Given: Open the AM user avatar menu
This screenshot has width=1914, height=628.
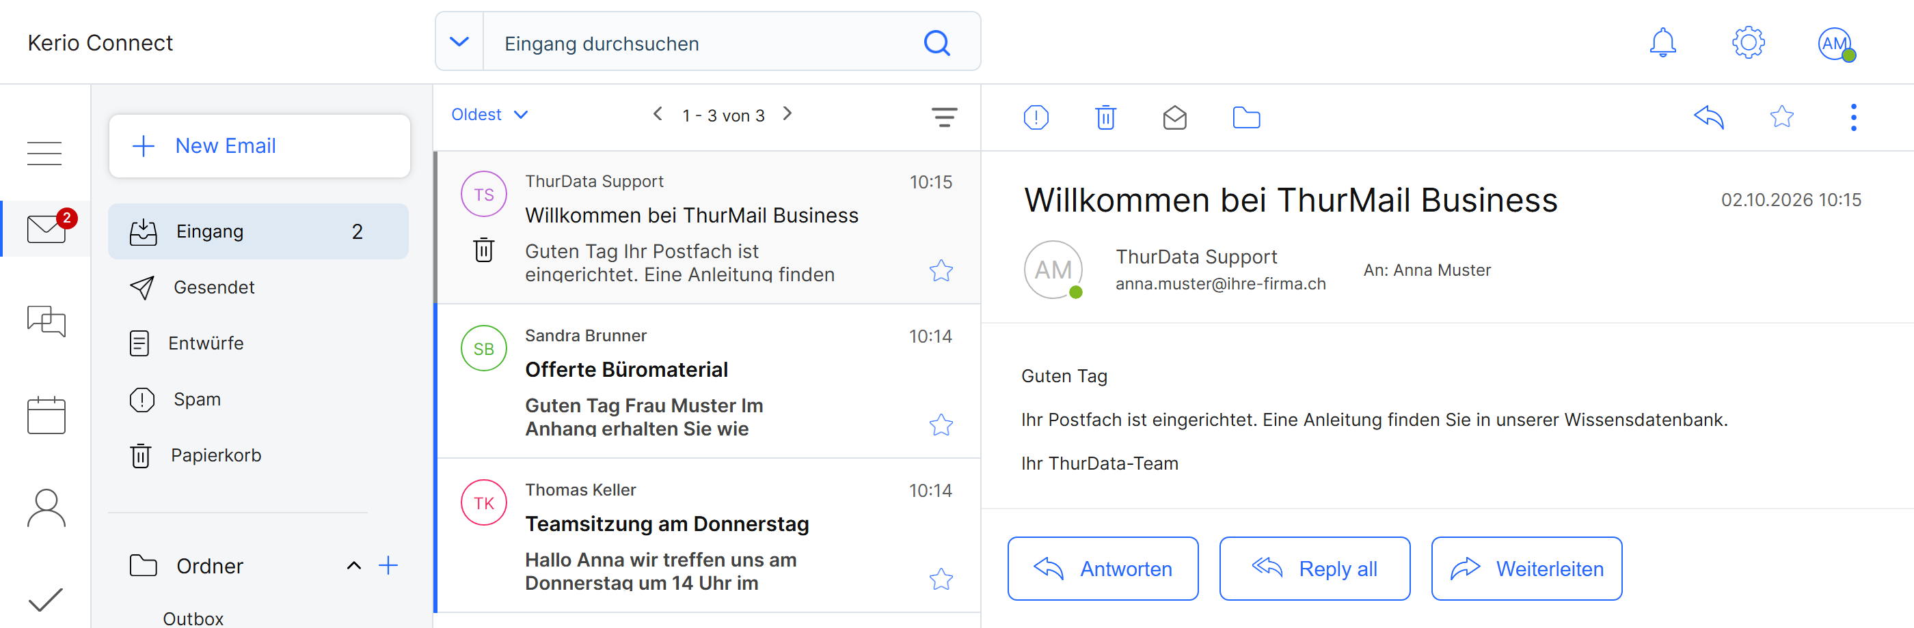Looking at the screenshot, I should 1835,44.
